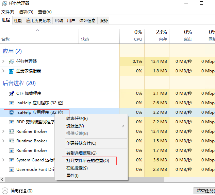Click the 结束任务 button at bottom right

click(204, 191)
